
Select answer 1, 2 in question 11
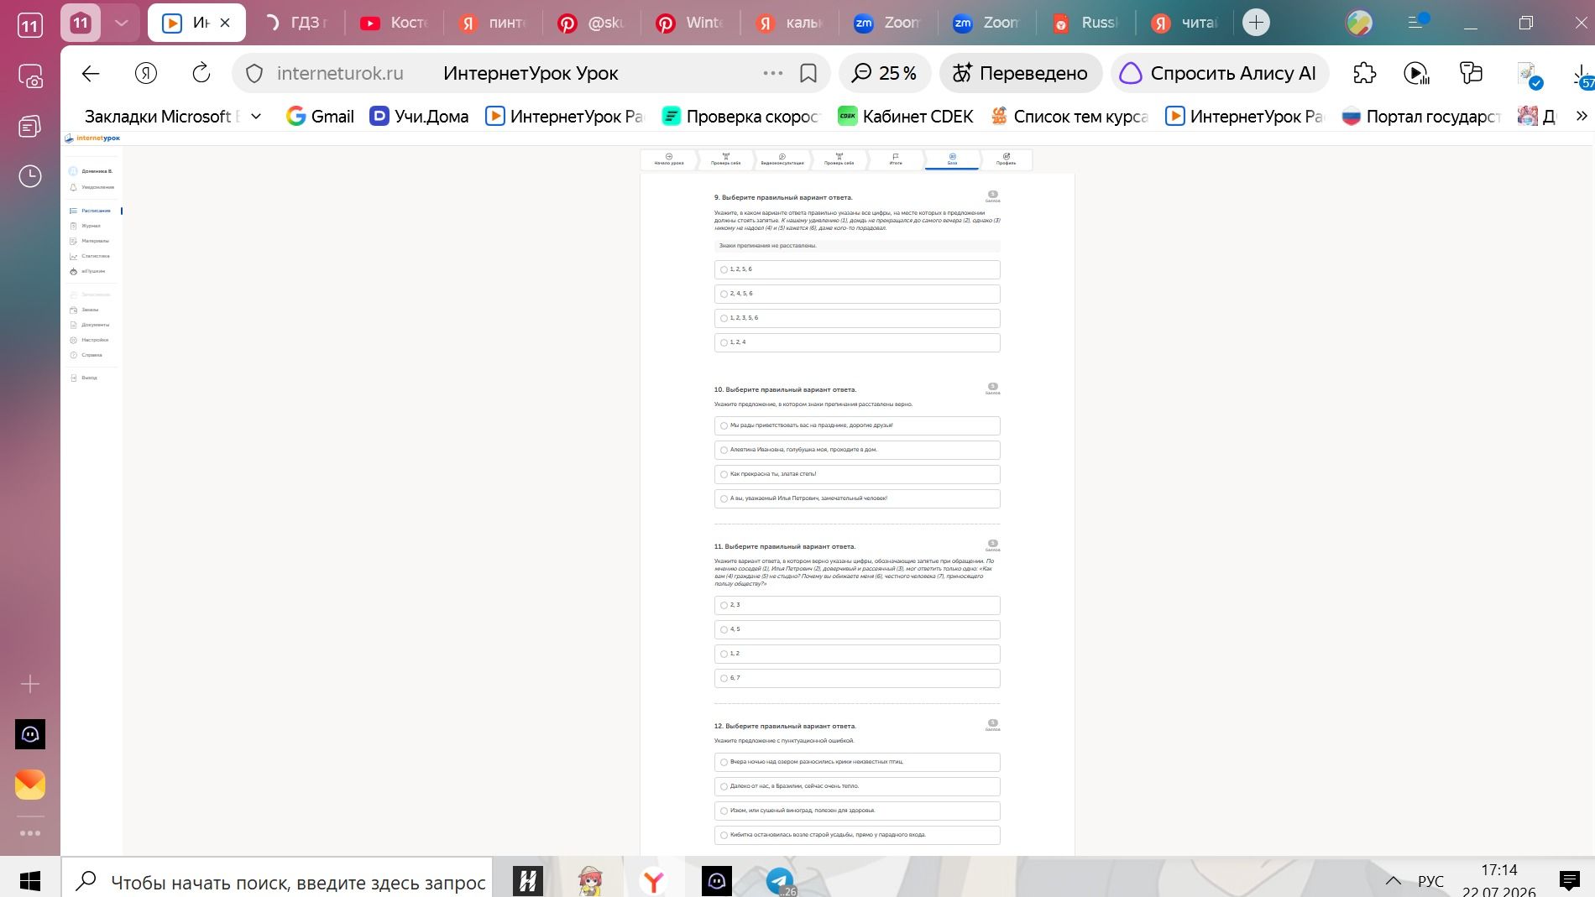click(857, 654)
